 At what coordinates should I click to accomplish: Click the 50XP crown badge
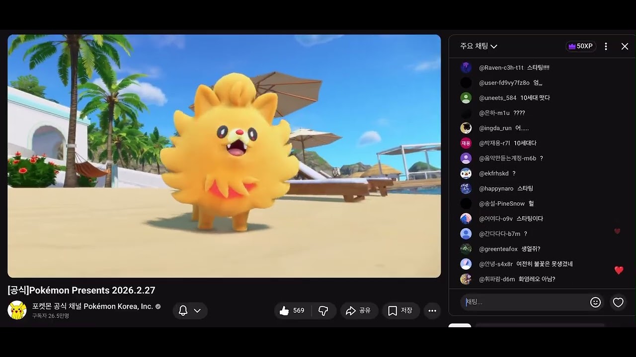[x=581, y=46]
